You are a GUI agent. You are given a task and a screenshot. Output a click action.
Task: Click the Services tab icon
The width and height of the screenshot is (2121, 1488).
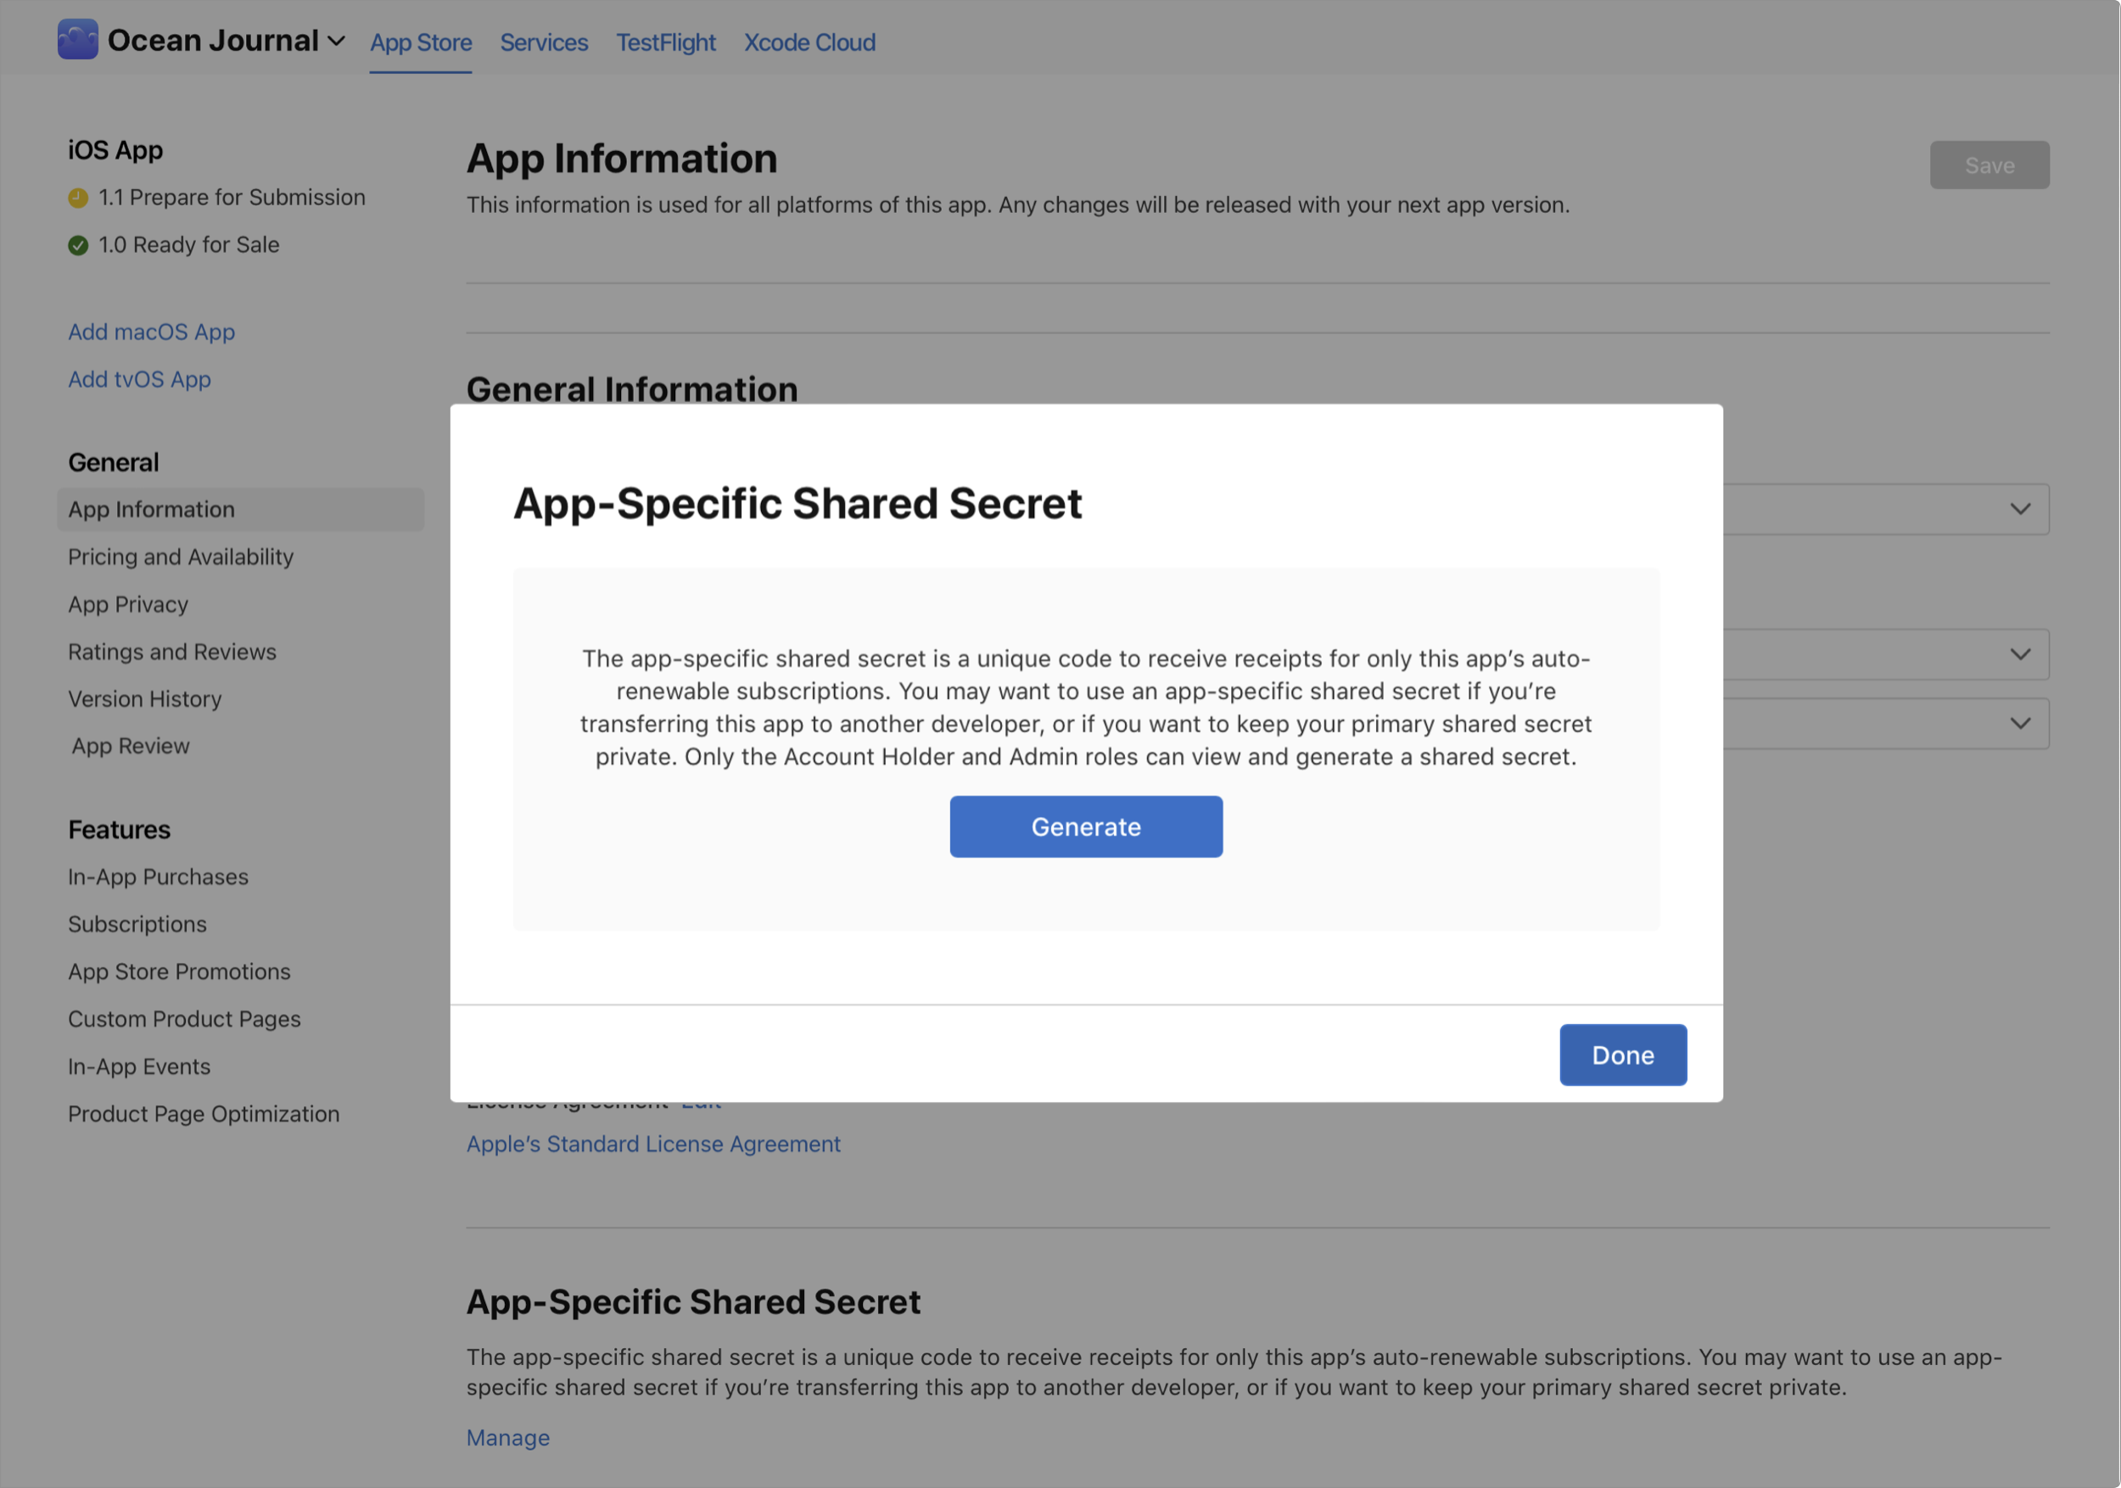click(545, 41)
